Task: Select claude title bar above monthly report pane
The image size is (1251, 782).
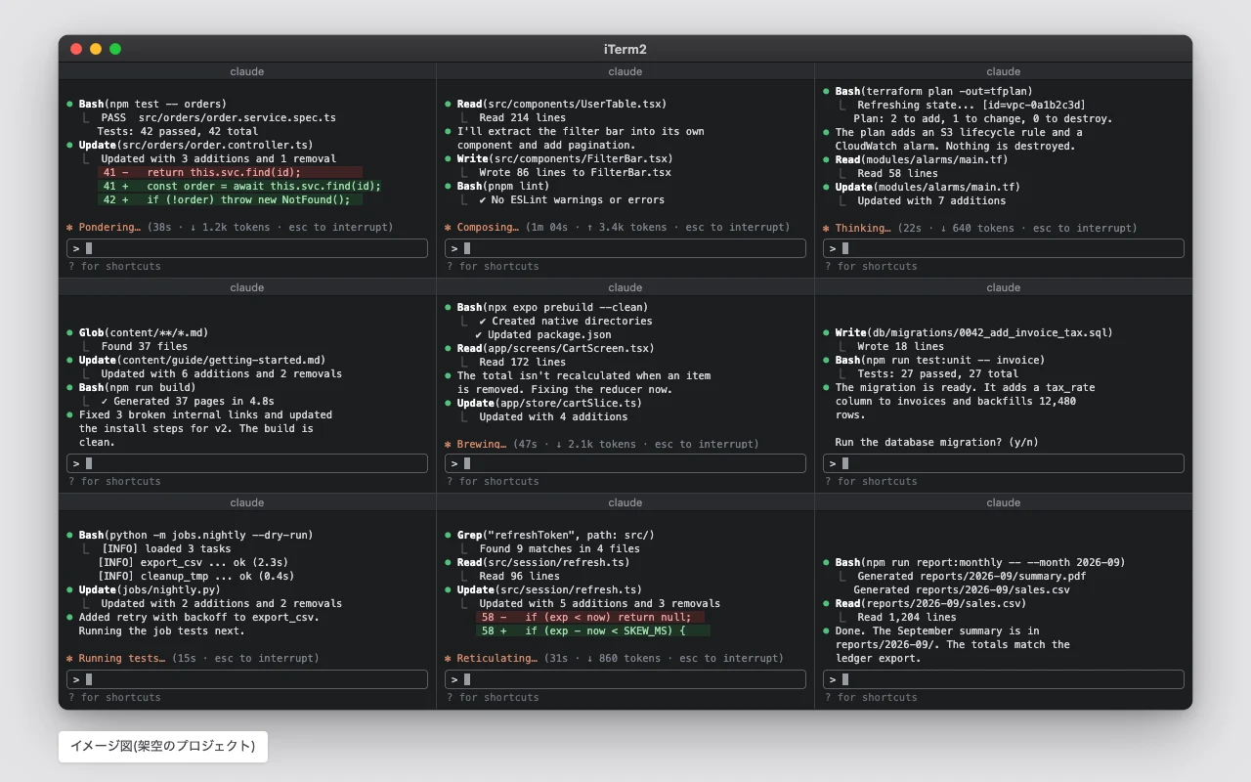Action: 1004,502
